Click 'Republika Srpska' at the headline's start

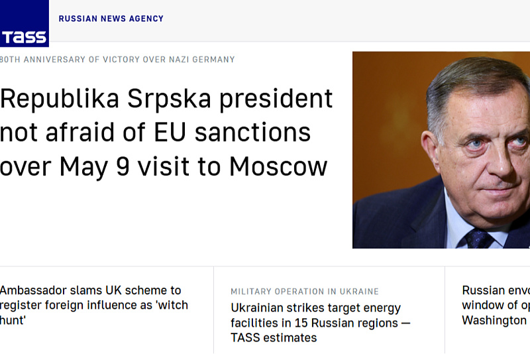point(105,99)
